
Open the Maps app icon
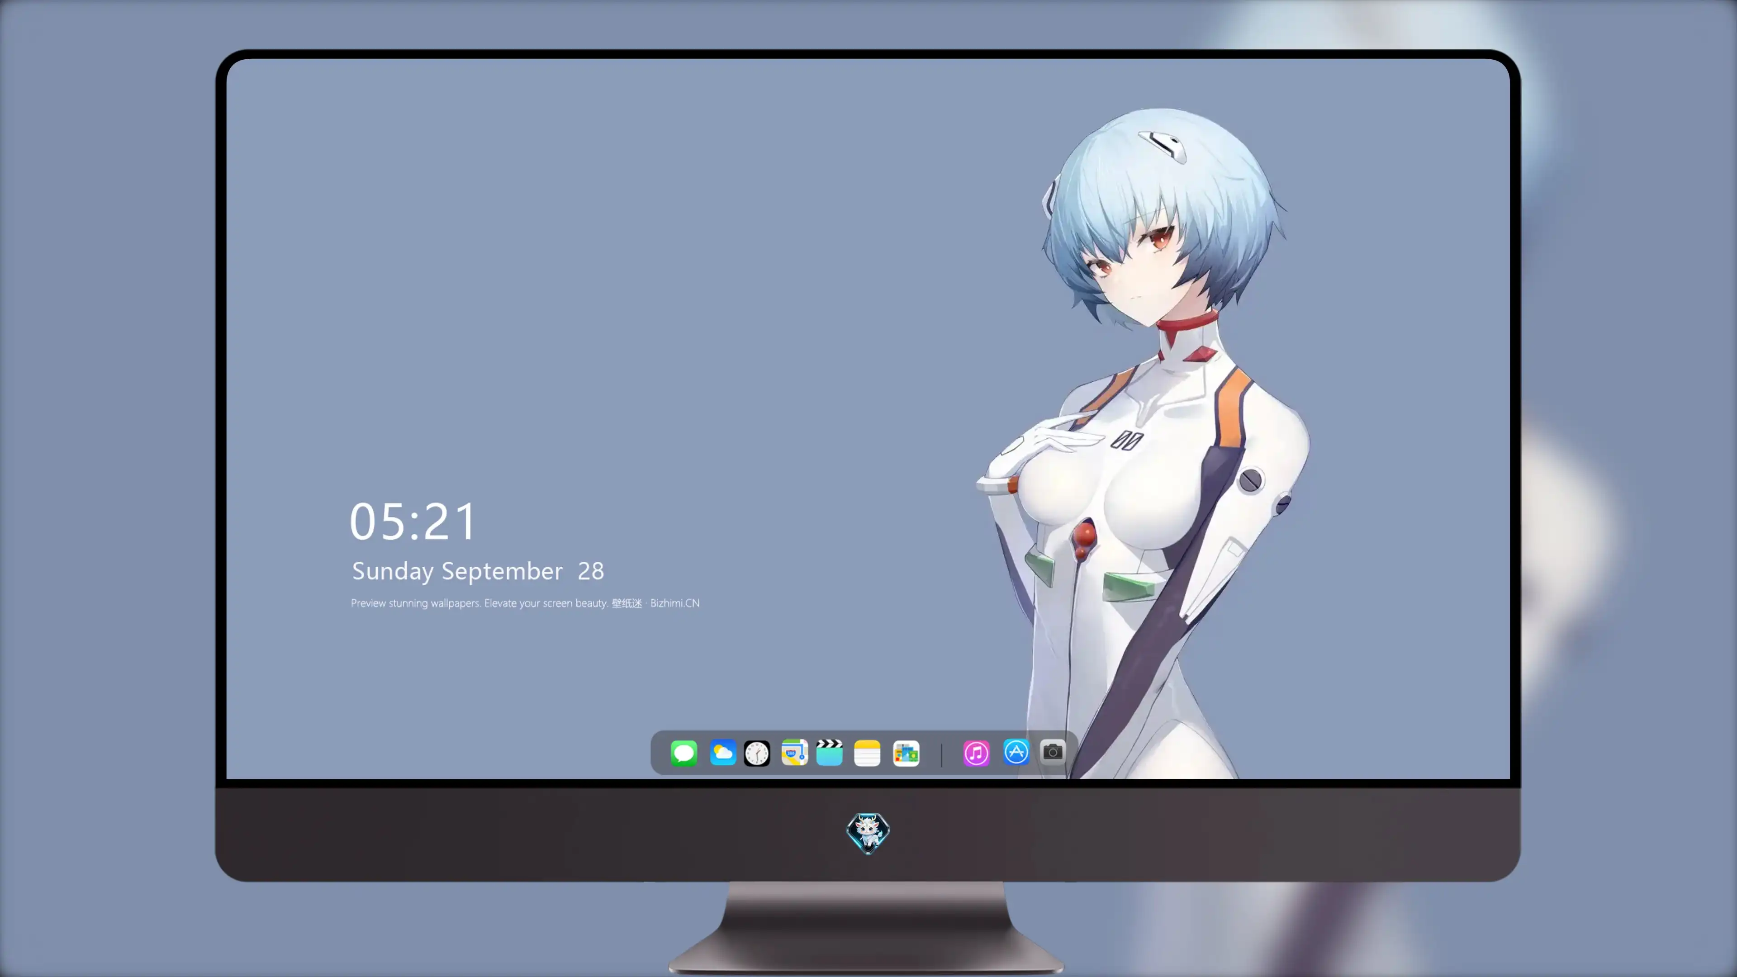pos(794,753)
